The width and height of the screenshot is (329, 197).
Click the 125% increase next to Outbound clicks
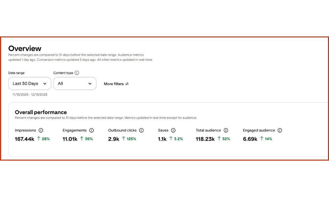click(x=129, y=139)
